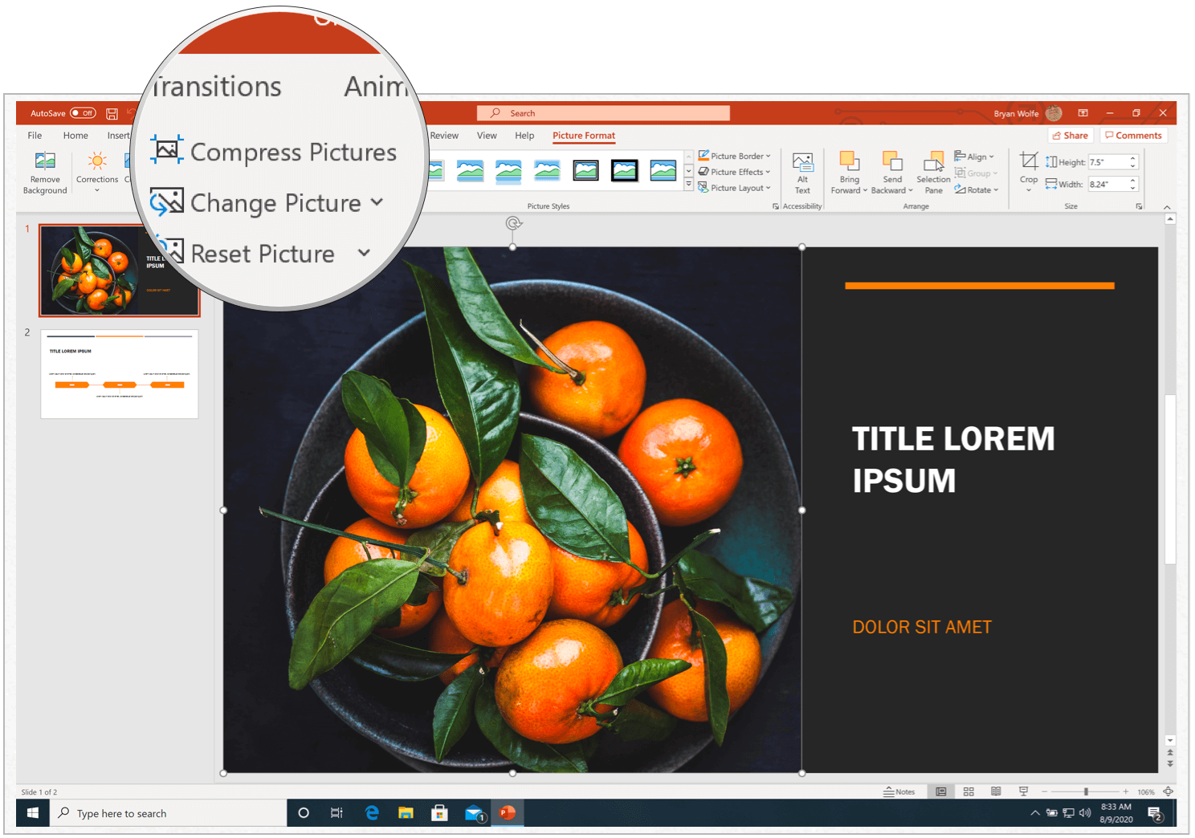The width and height of the screenshot is (1195, 838).
Task: Click the Crop tool icon
Action: (1029, 161)
